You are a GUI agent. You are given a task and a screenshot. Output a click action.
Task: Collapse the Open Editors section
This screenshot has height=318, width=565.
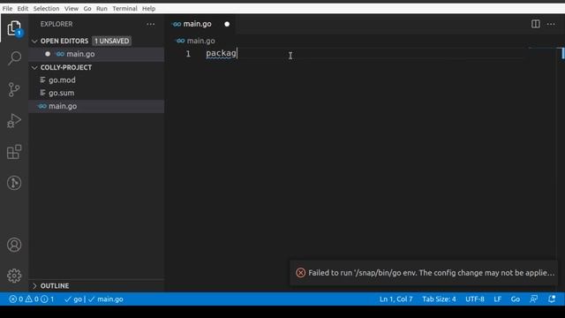(34, 42)
